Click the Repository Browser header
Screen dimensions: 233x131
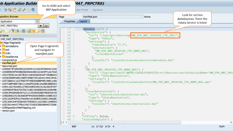pyautogui.click(x=28, y=17)
